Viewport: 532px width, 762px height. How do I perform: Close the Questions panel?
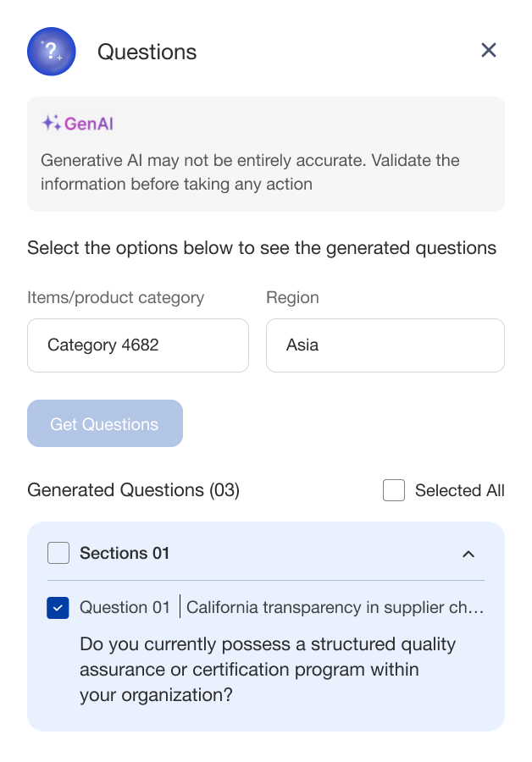489,51
